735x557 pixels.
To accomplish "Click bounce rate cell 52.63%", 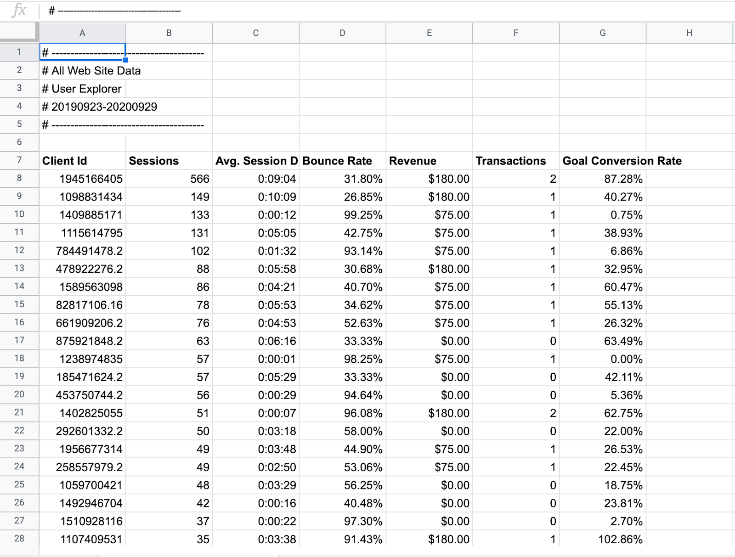I will 343,323.
